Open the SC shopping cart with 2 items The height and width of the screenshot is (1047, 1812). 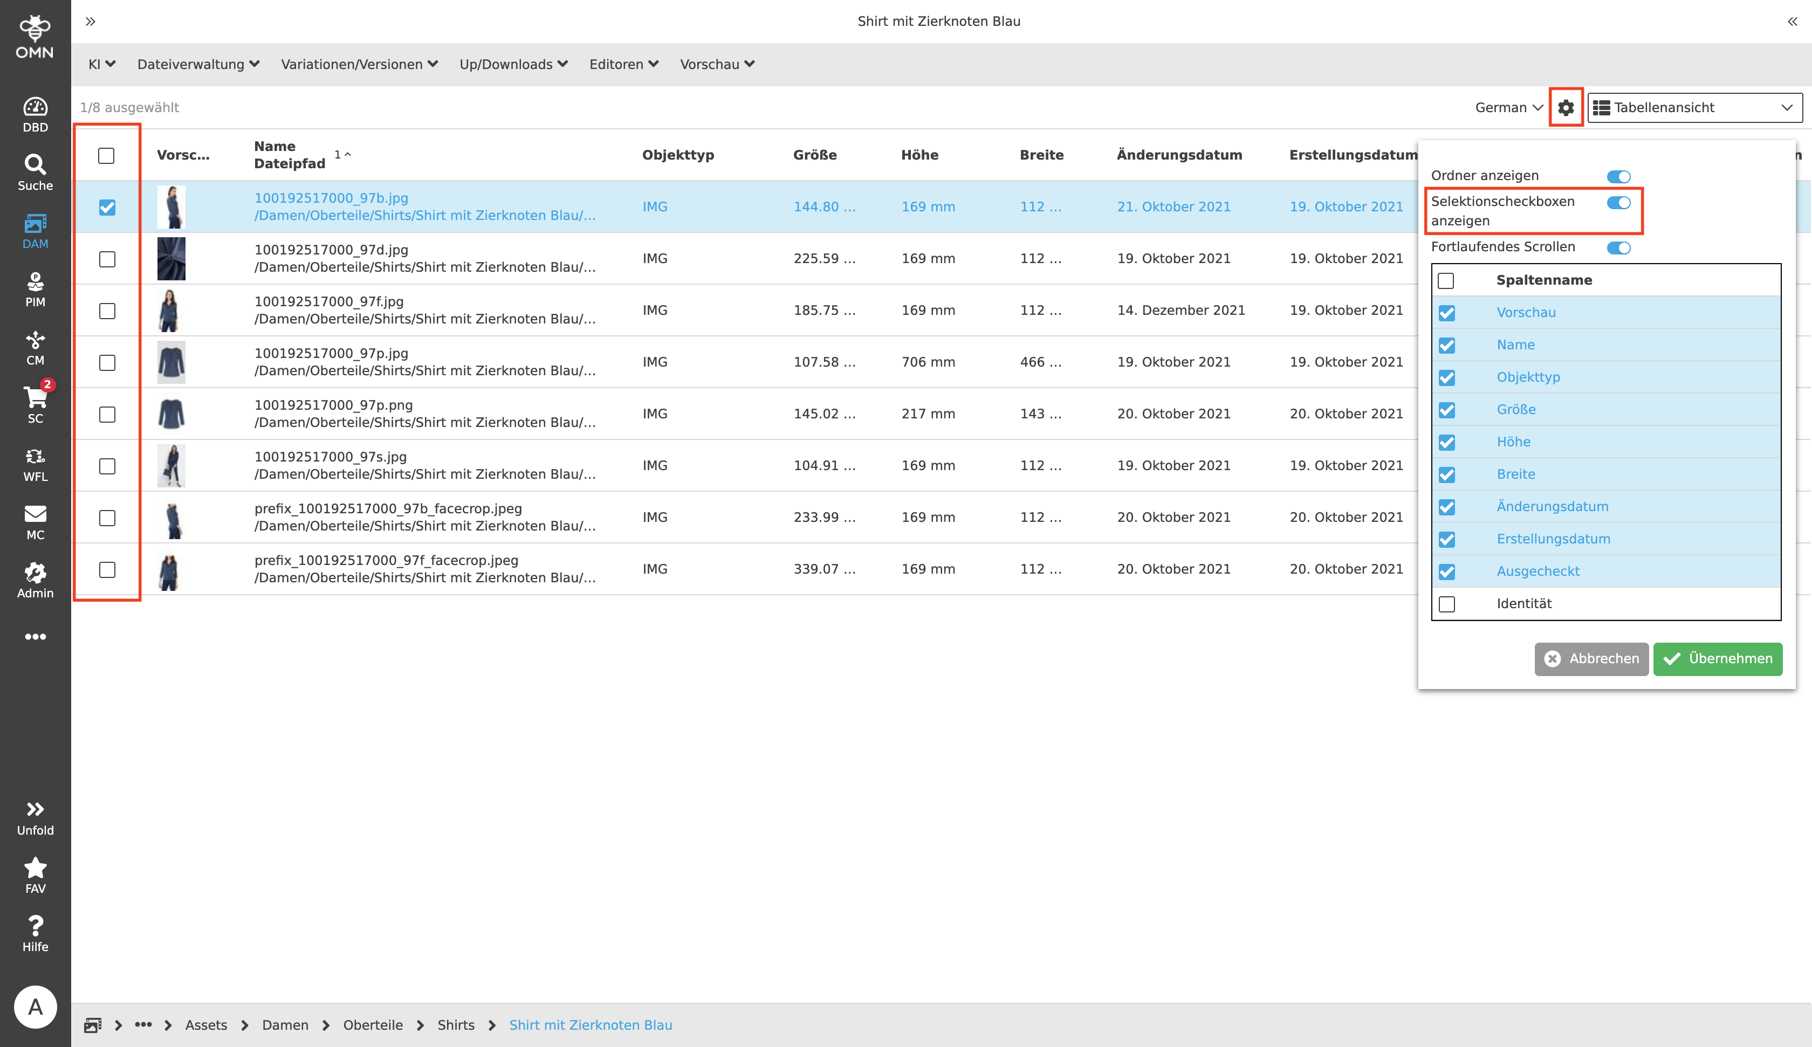[x=35, y=405]
